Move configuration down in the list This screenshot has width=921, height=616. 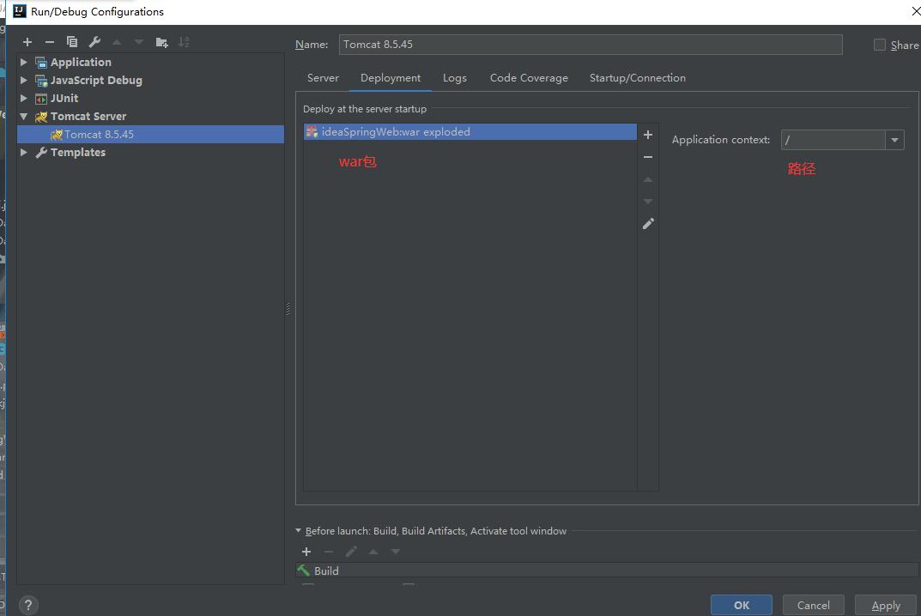(138, 42)
